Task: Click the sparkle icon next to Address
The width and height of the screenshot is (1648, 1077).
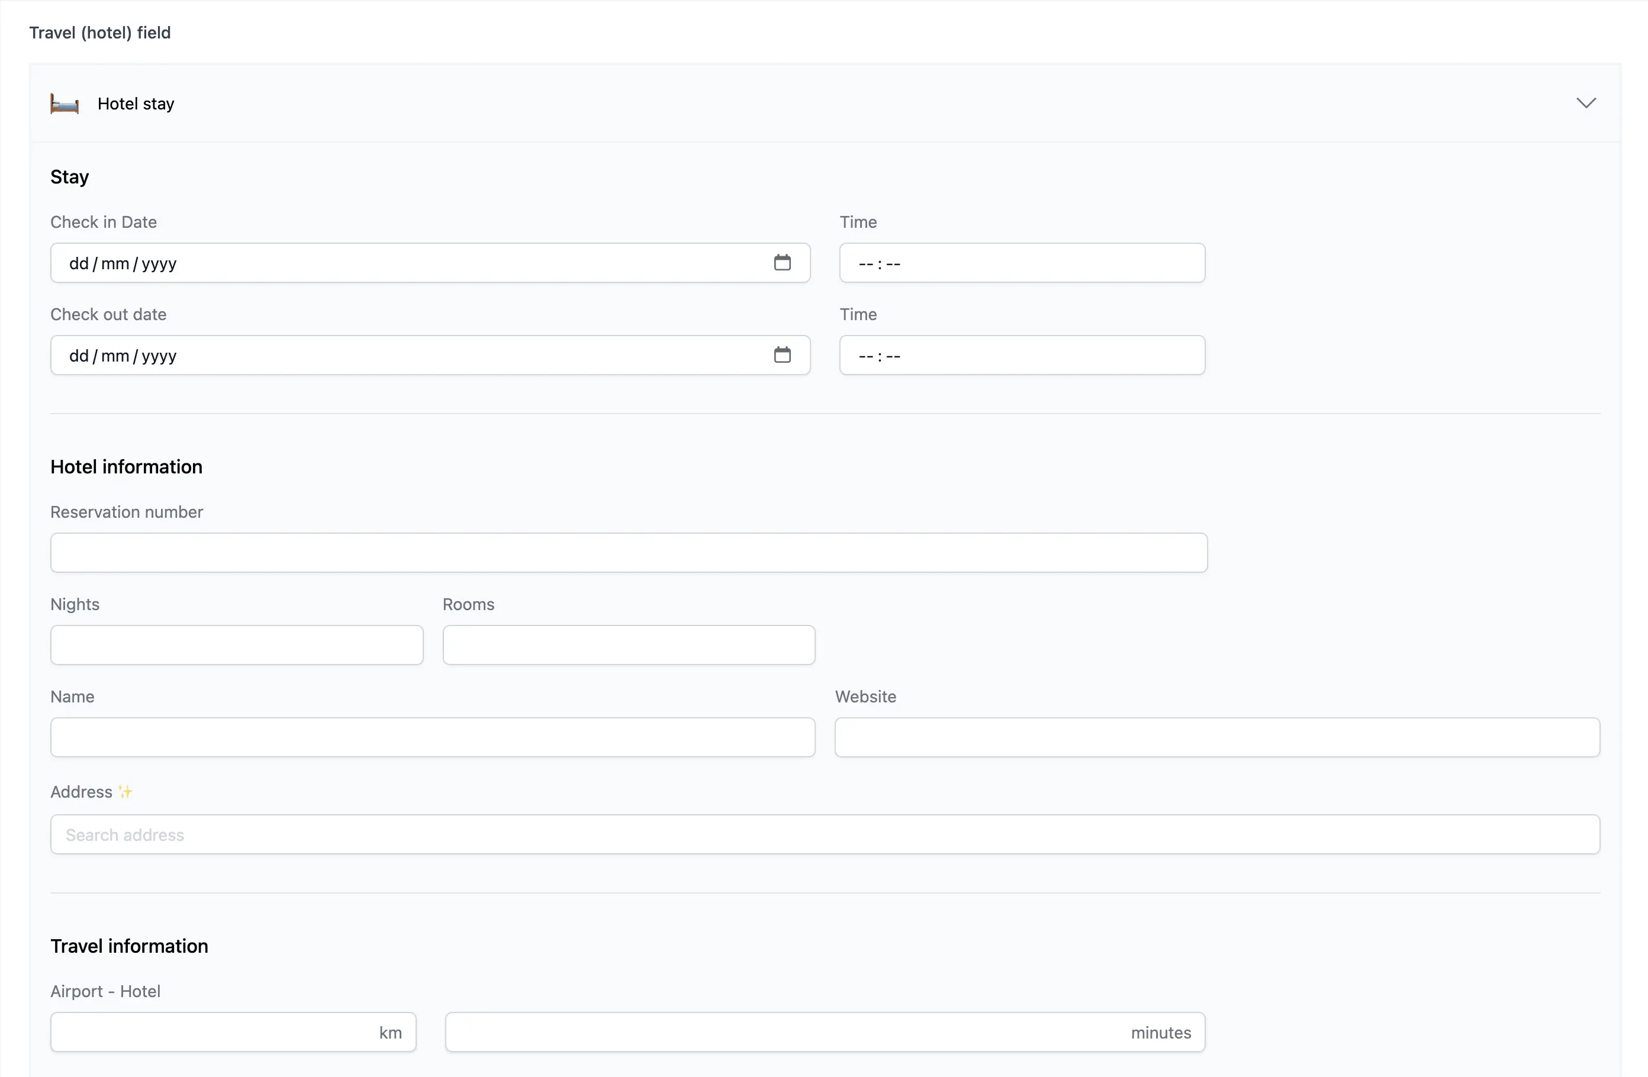Action: (x=125, y=792)
